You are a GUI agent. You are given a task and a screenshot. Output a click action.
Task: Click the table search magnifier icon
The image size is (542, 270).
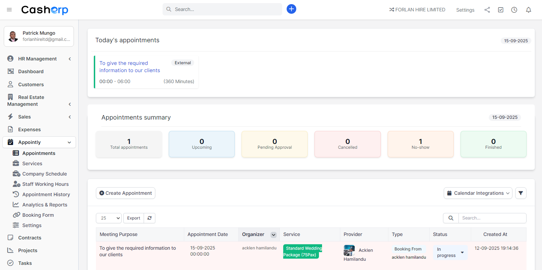click(451, 218)
